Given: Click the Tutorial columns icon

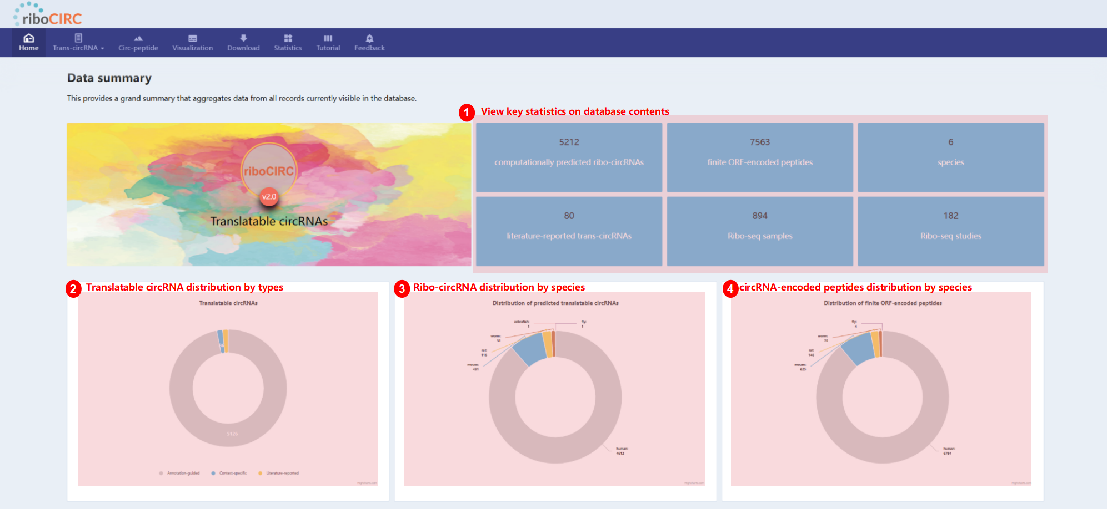Looking at the screenshot, I should coord(328,38).
